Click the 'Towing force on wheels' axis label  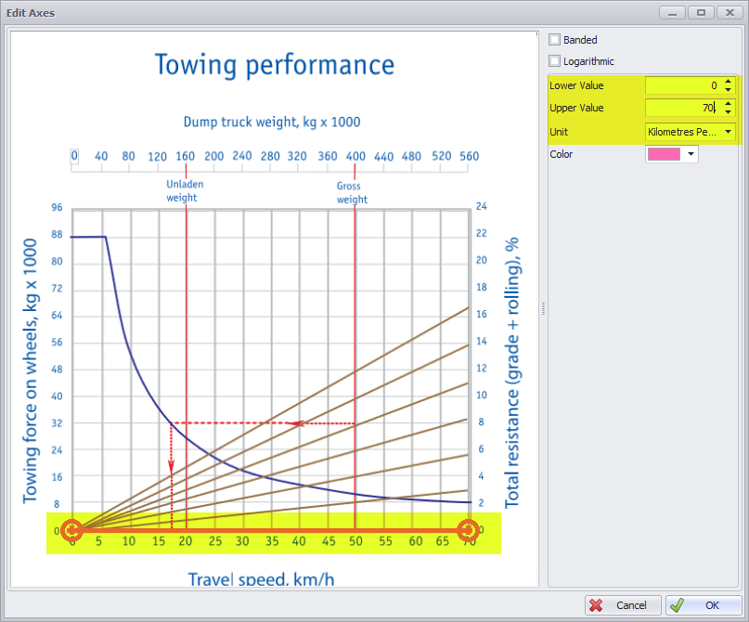click(x=30, y=370)
